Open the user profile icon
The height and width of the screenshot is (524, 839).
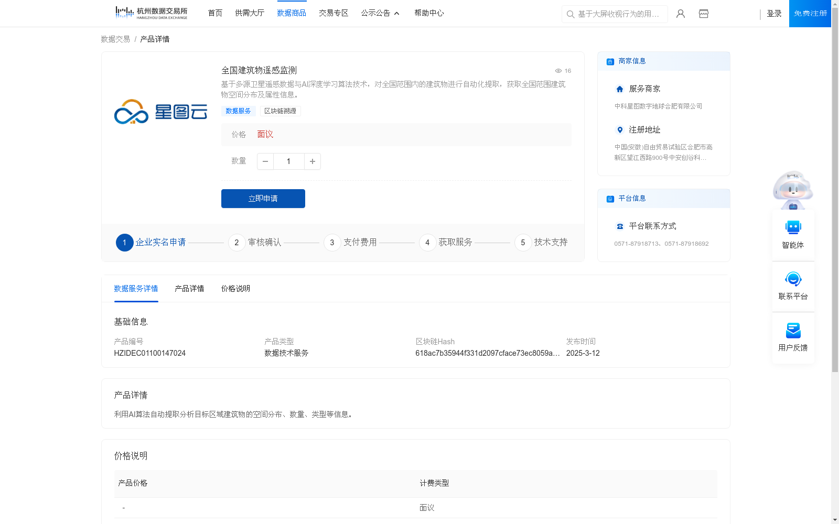pyautogui.click(x=681, y=14)
